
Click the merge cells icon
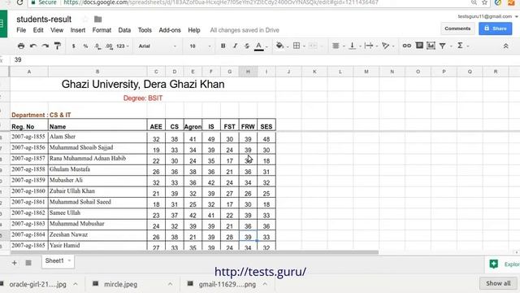point(313,46)
